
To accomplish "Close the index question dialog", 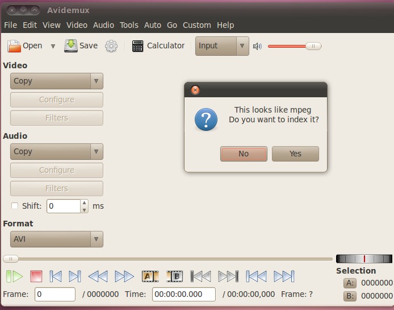I will pyautogui.click(x=195, y=90).
